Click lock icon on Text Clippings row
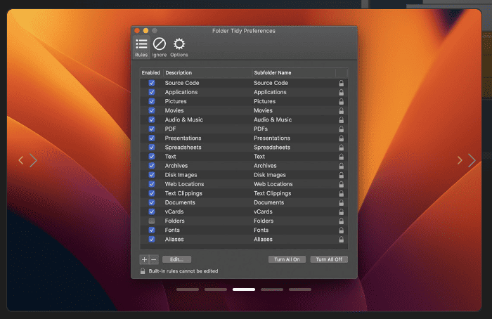 tap(341, 193)
